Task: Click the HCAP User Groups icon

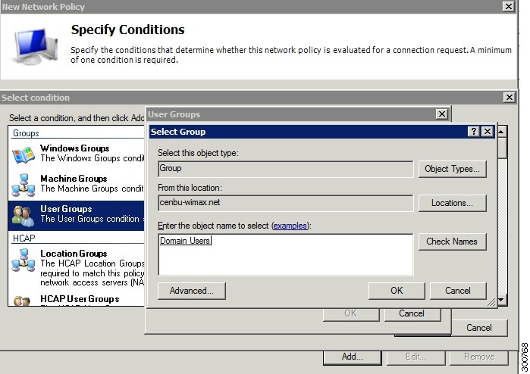Action: pos(23,301)
